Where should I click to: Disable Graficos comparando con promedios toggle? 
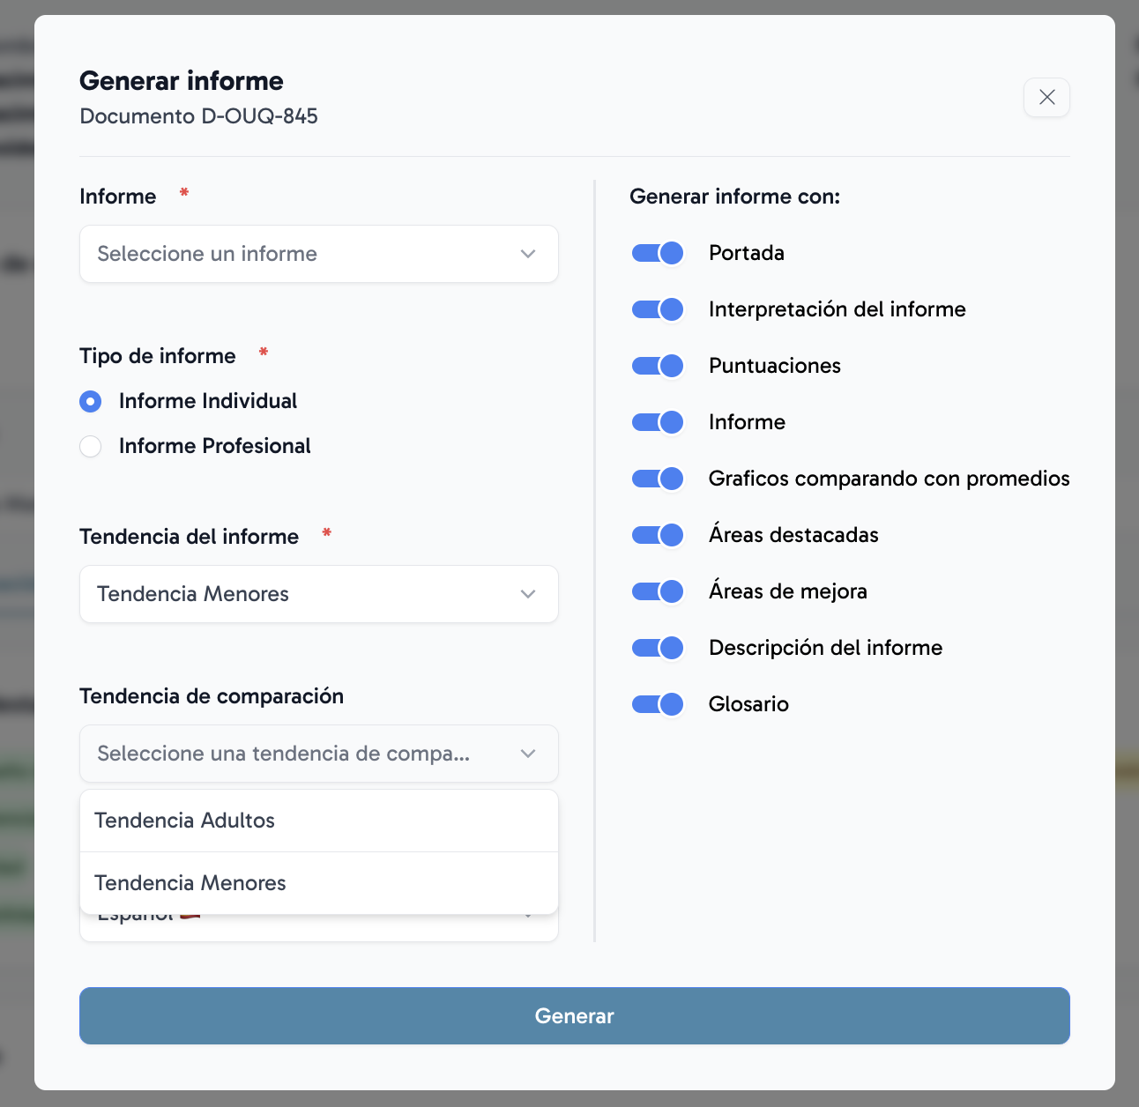click(658, 479)
